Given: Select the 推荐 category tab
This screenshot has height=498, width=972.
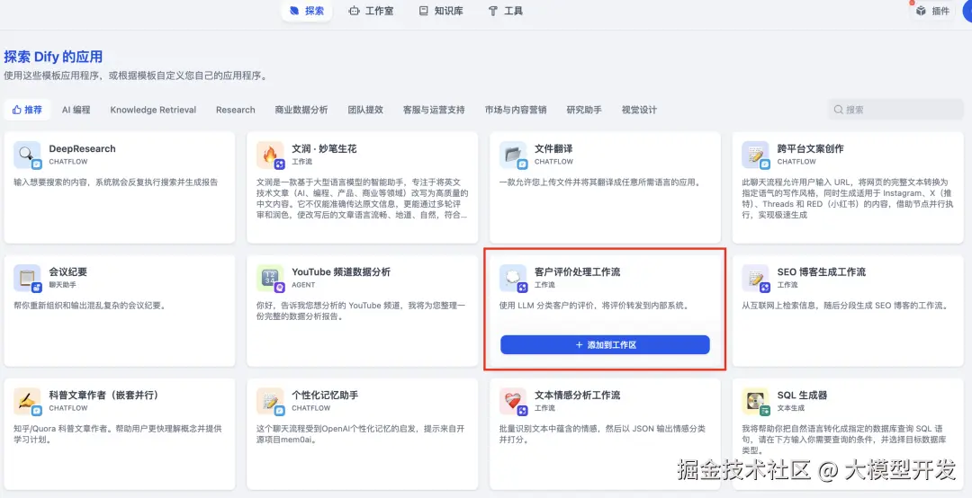Looking at the screenshot, I should [x=27, y=110].
